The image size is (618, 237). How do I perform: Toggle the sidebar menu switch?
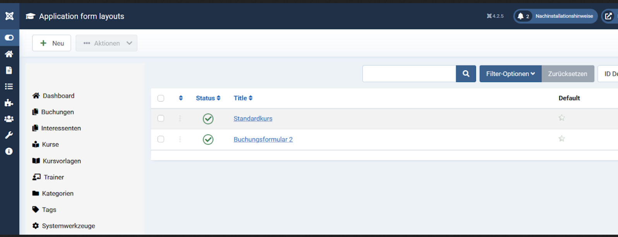(x=9, y=37)
